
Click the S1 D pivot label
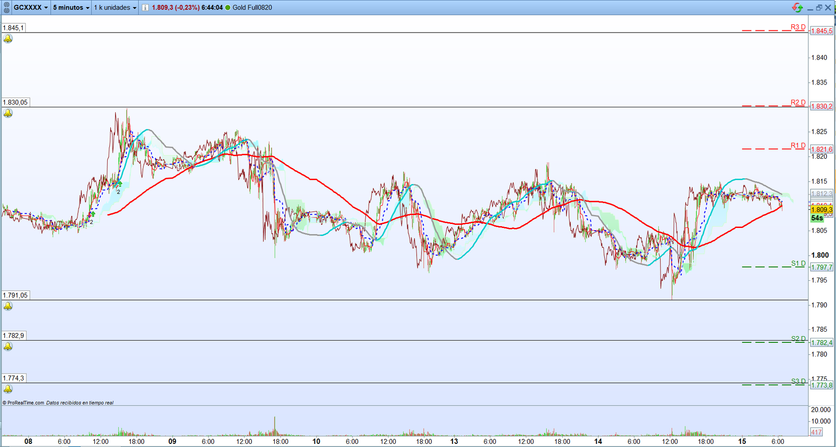[798, 263]
